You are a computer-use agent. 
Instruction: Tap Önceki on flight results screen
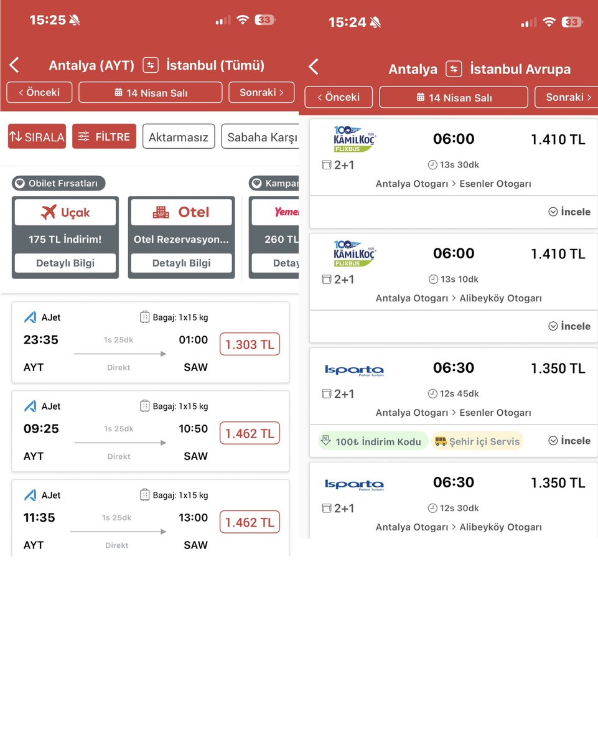tap(39, 92)
